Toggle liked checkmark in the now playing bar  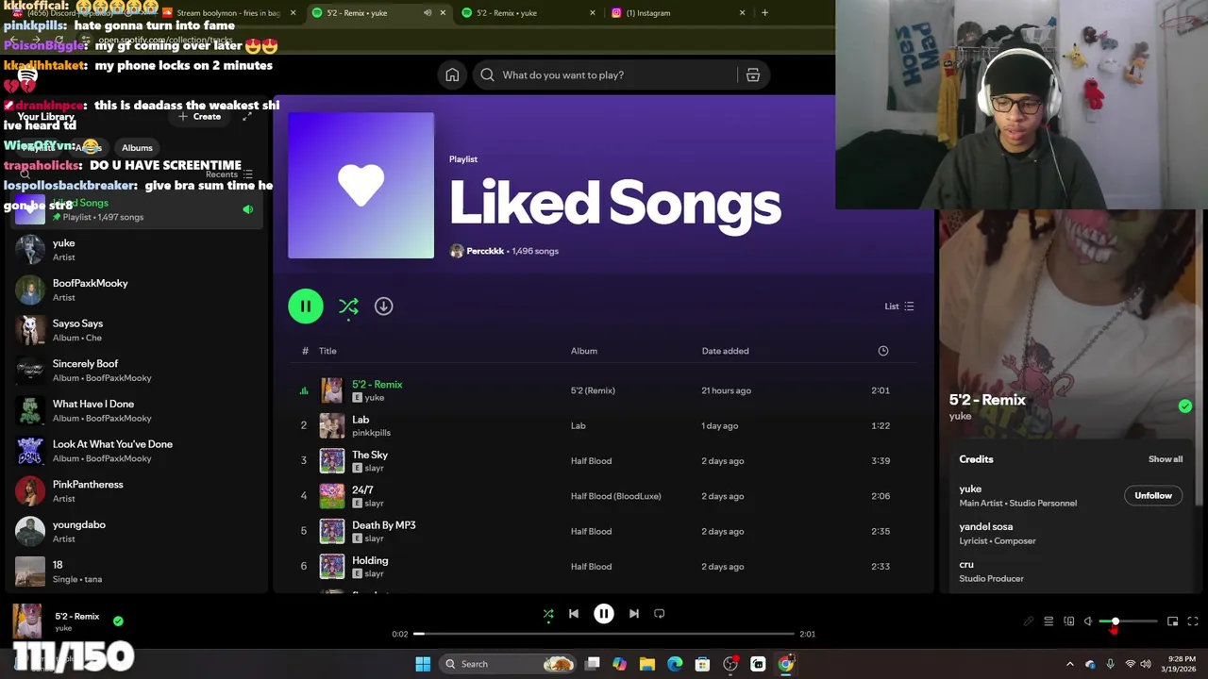[x=118, y=621]
